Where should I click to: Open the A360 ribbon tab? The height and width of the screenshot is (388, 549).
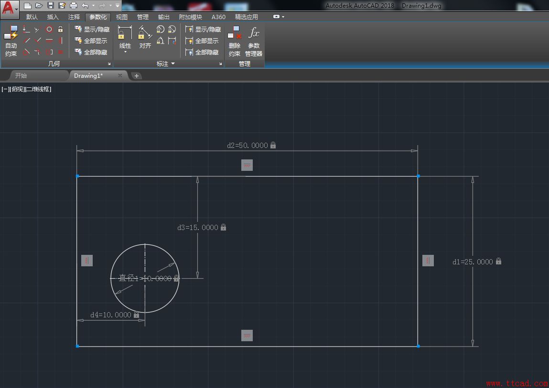pos(218,17)
